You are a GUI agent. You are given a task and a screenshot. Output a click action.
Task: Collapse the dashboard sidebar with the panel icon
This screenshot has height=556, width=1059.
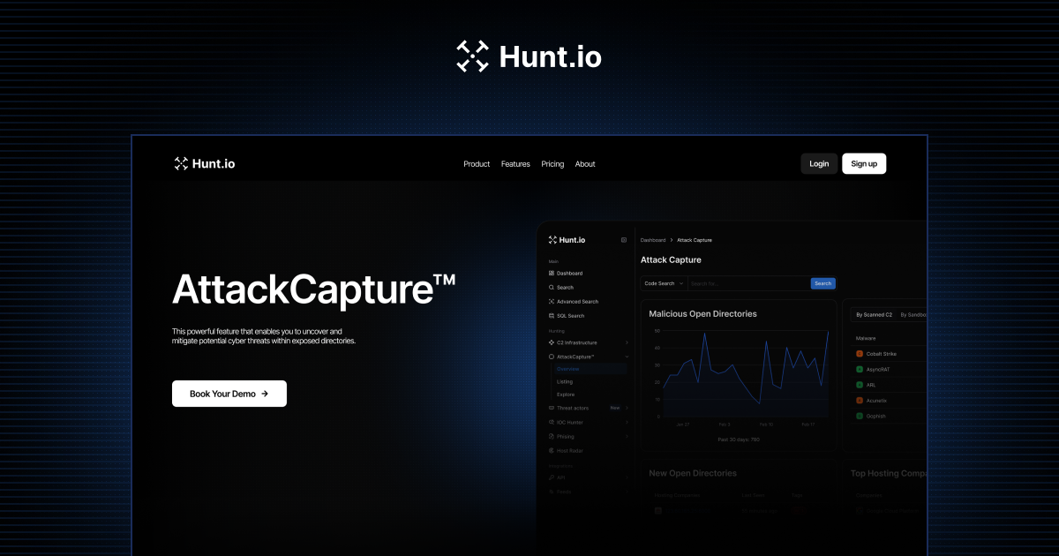(x=623, y=239)
